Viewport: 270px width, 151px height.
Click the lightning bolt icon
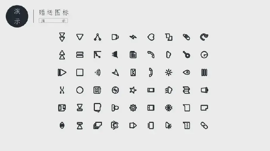pos(133,37)
